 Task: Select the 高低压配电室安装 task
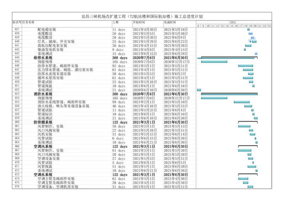pyautogui.click(x=52, y=46)
